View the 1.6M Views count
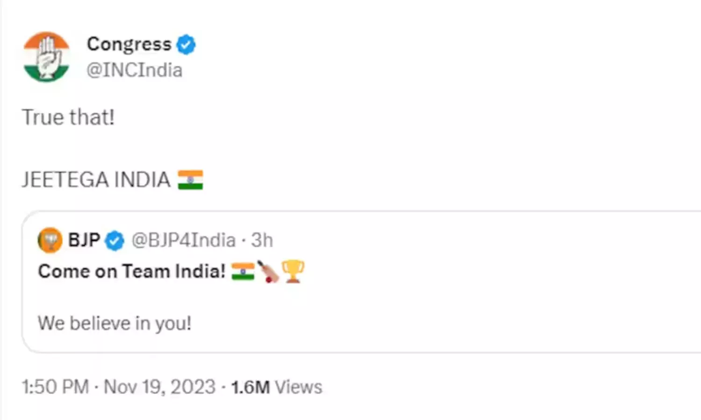Viewport: 701px width, 420px height. (x=277, y=387)
